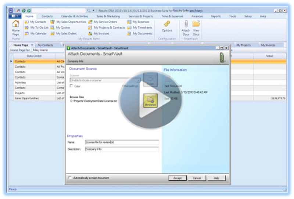Click the Browse folder button

pyautogui.click(x=150, y=101)
